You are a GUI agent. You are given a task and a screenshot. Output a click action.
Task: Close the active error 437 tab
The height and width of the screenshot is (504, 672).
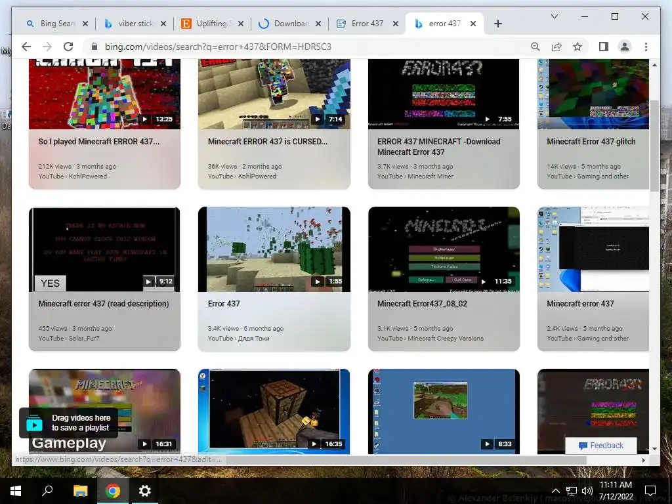tap(473, 24)
